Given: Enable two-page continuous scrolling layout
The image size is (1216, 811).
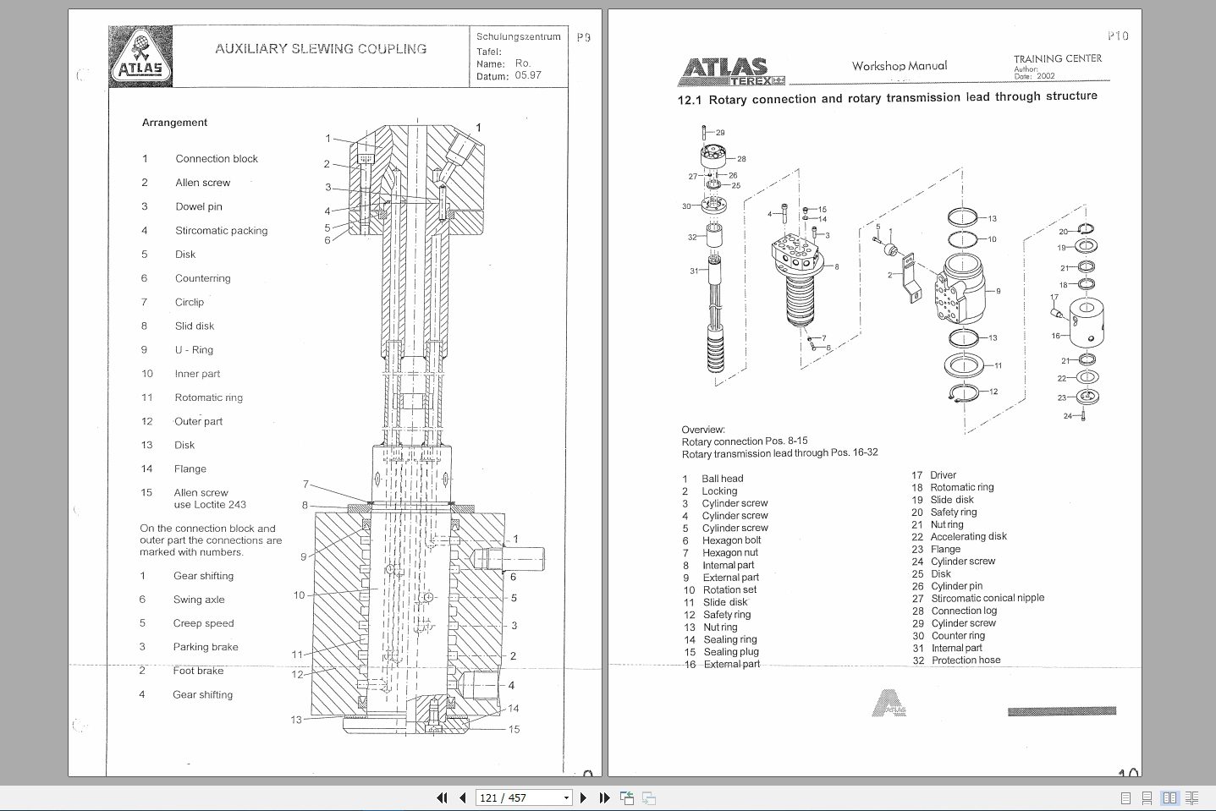Looking at the screenshot, I should pos(1191,797).
